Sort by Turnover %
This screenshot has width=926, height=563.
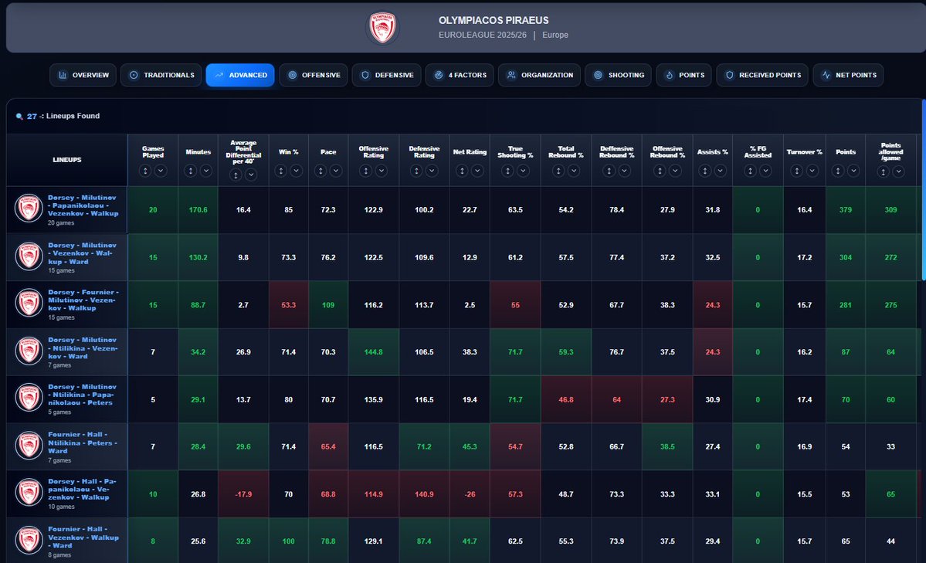[797, 171]
